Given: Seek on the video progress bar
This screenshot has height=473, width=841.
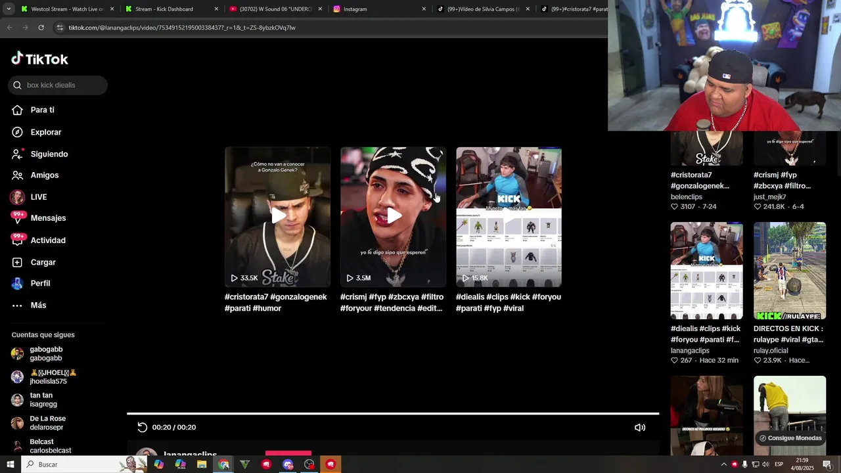Looking at the screenshot, I should [x=393, y=414].
